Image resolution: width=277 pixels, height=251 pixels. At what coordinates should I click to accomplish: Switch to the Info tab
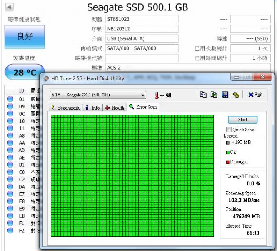[x=92, y=108]
